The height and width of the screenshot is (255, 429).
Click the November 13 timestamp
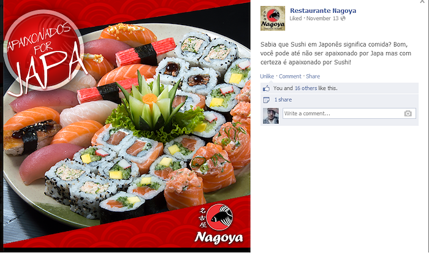[322, 18]
